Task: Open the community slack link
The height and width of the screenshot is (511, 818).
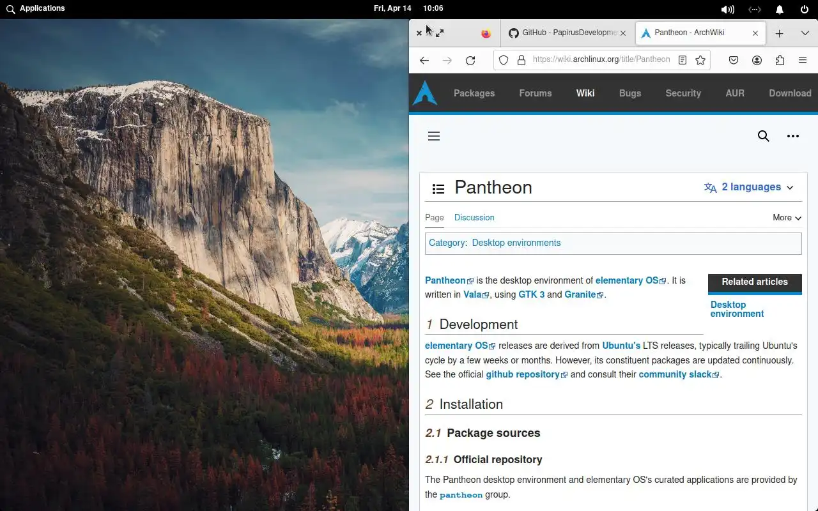Action: 679,374
